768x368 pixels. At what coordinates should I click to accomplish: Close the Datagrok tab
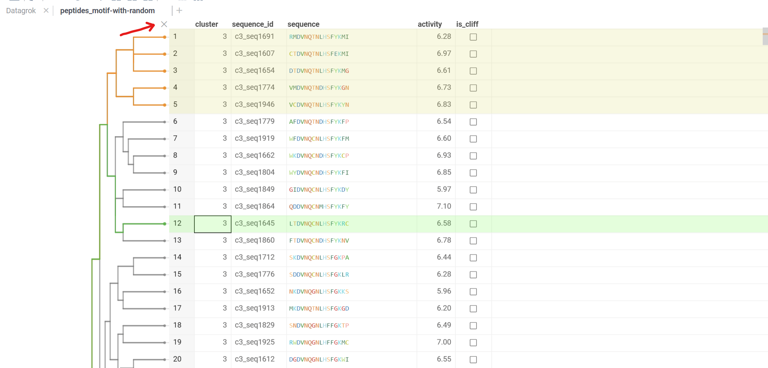click(x=46, y=11)
